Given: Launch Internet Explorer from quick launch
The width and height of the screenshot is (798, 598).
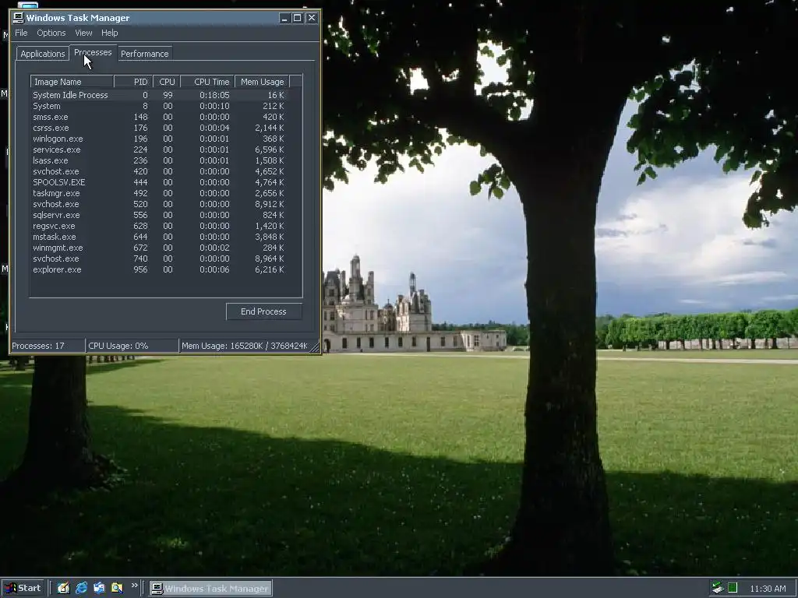Looking at the screenshot, I should pyautogui.click(x=81, y=588).
